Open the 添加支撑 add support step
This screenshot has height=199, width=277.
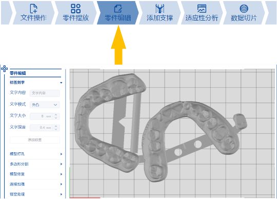160,13
